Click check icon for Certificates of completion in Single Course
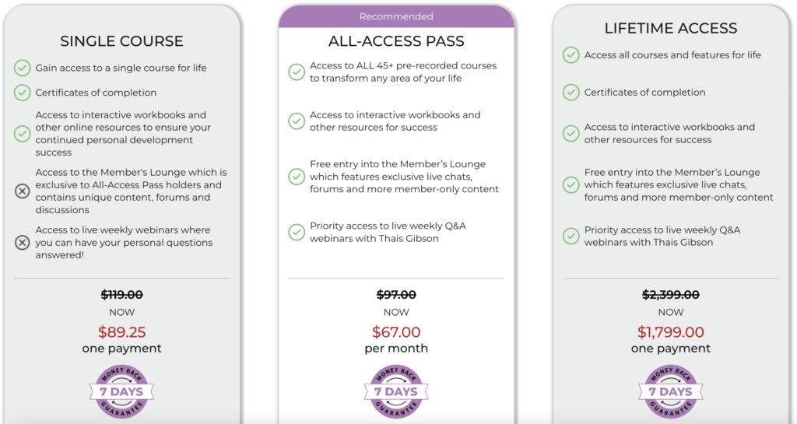The image size is (797, 424). (22, 93)
